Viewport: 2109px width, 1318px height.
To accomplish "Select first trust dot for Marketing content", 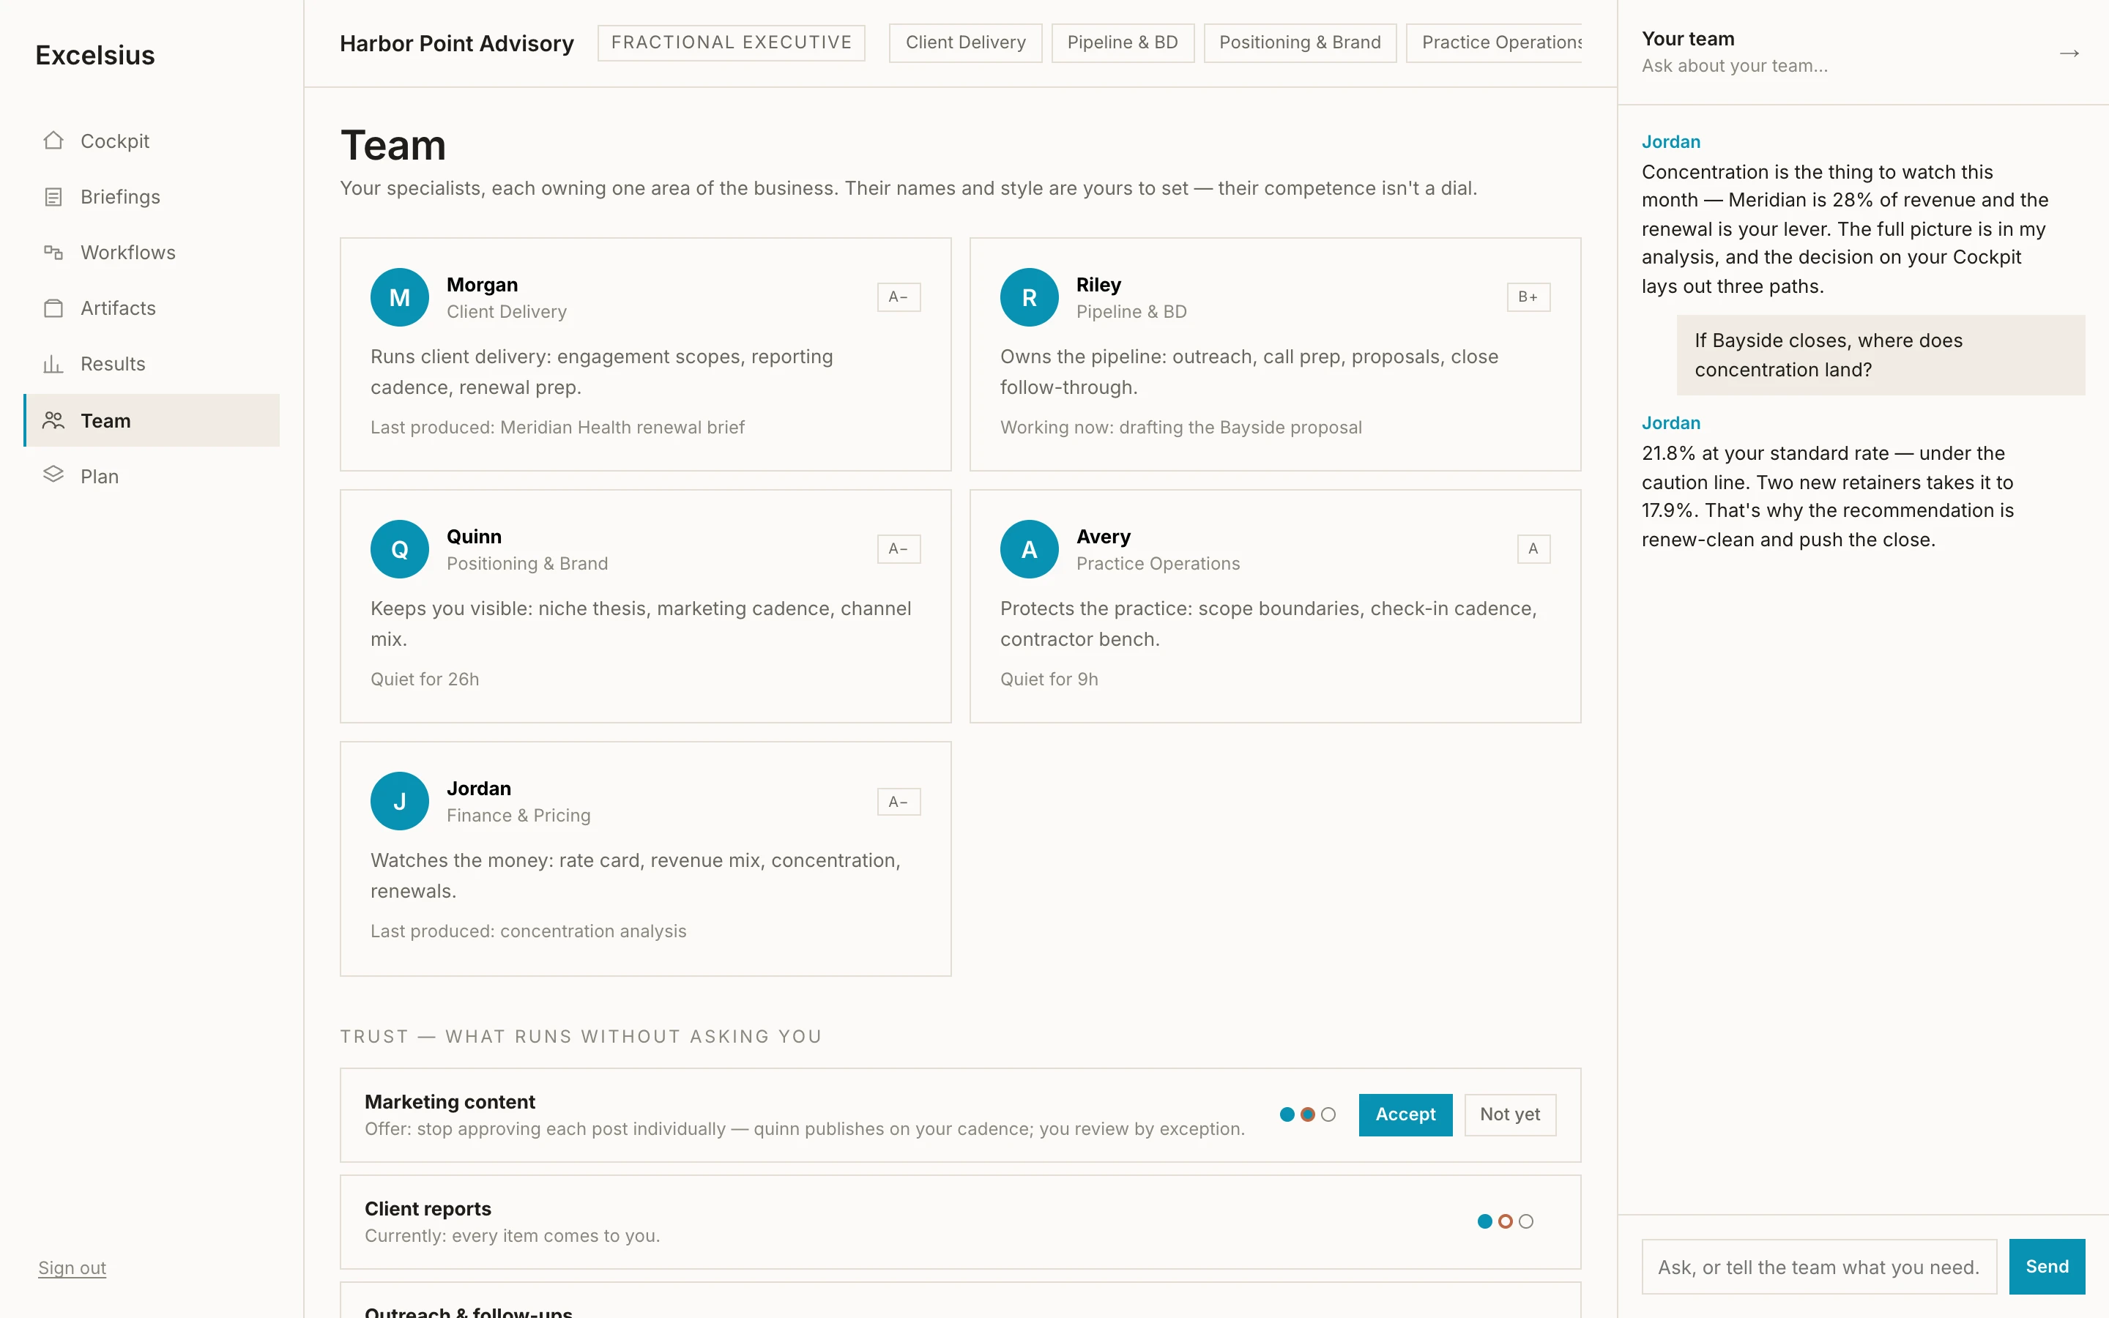I will (1287, 1114).
